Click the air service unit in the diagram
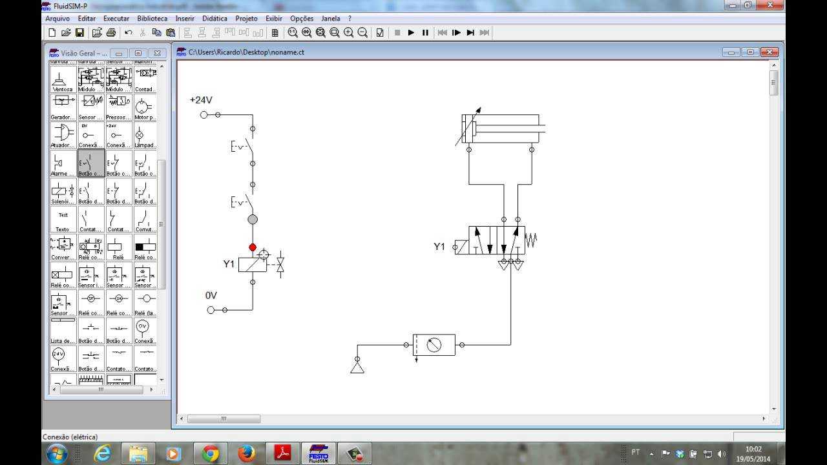 tap(434, 345)
